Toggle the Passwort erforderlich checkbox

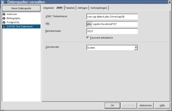(88, 38)
